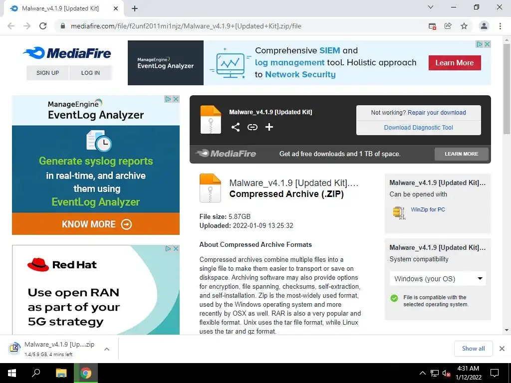This screenshot has width=511, height=383.
Task: Click the browser forward arrow
Action: point(27,26)
